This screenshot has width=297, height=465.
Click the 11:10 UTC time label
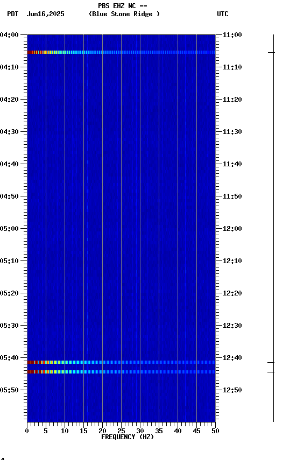(x=232, y=67)
